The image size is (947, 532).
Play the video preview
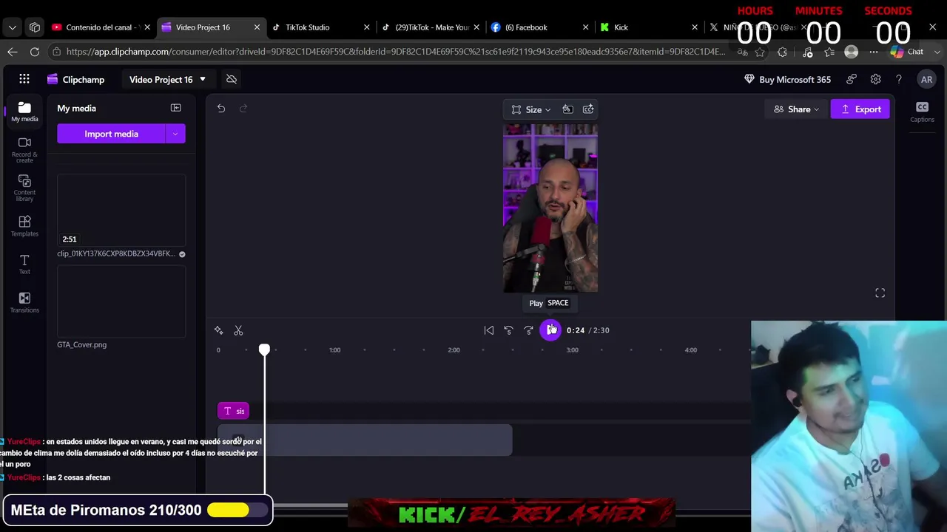click(x=550, y=330)
